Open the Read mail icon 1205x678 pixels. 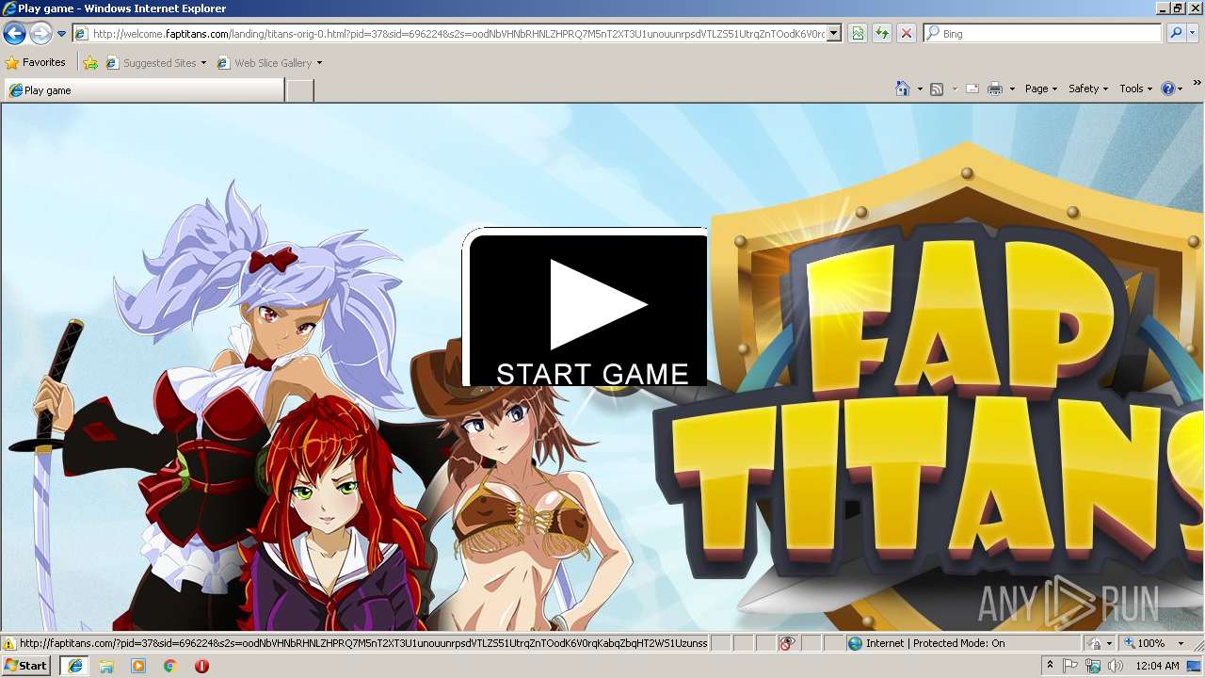click(x=972, y=89)
